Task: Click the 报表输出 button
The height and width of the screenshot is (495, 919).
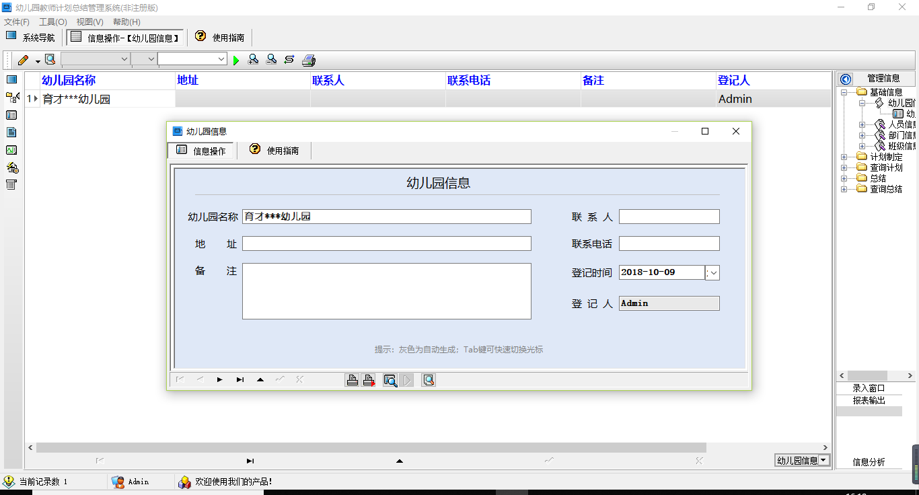Action: click(x=869, y=400)
